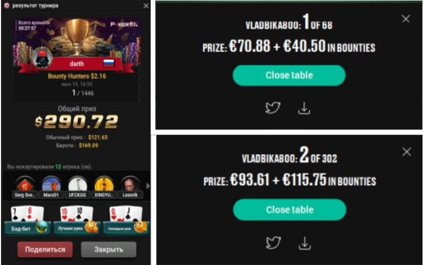Click the Twitter share icon in second-place result
The height and width of the screenshot is (265, 423).
(x=273, y=242)
